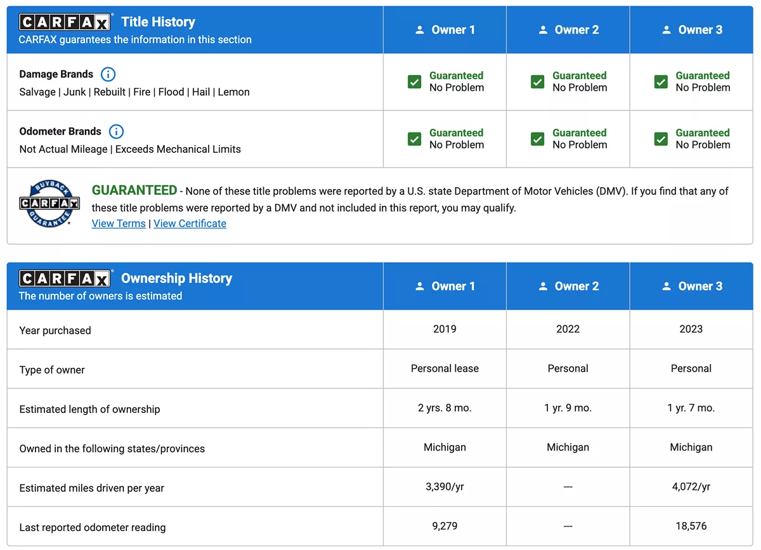This screenshot has height=550, width=761.
Task: Click the CARFAX logo in Title History
Action: tap(65, 22)
